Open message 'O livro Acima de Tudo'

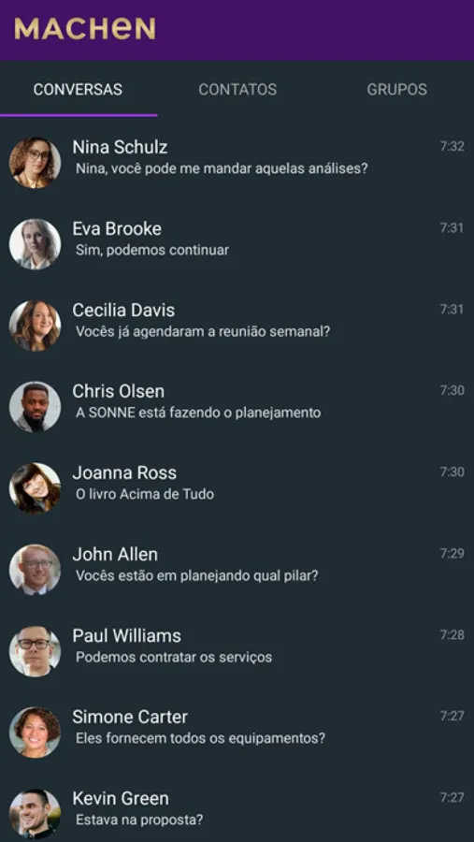coord(237,488)
